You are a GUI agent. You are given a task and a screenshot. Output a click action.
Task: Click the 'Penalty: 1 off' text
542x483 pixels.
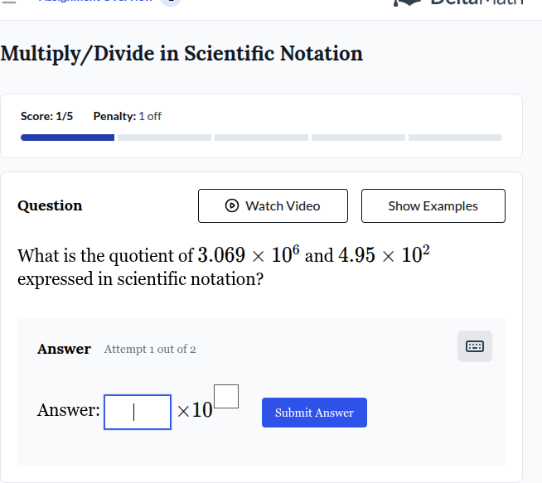point(127,117)
